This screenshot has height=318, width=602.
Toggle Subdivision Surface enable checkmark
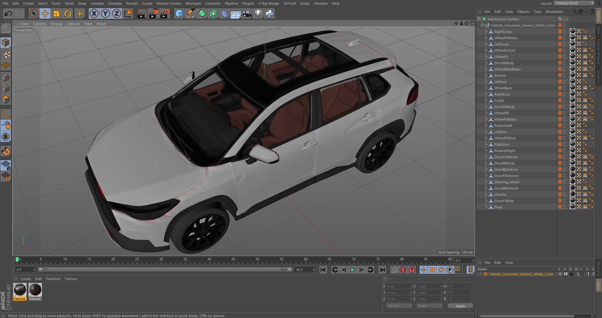(x=567, y=19)
